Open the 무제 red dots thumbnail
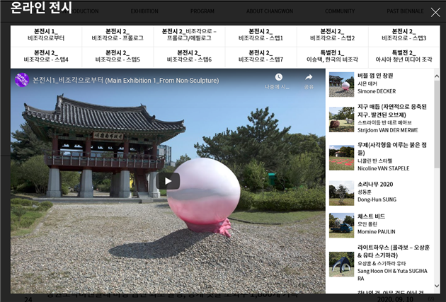The height and width of the screenshot is (302, 446). 341,158
